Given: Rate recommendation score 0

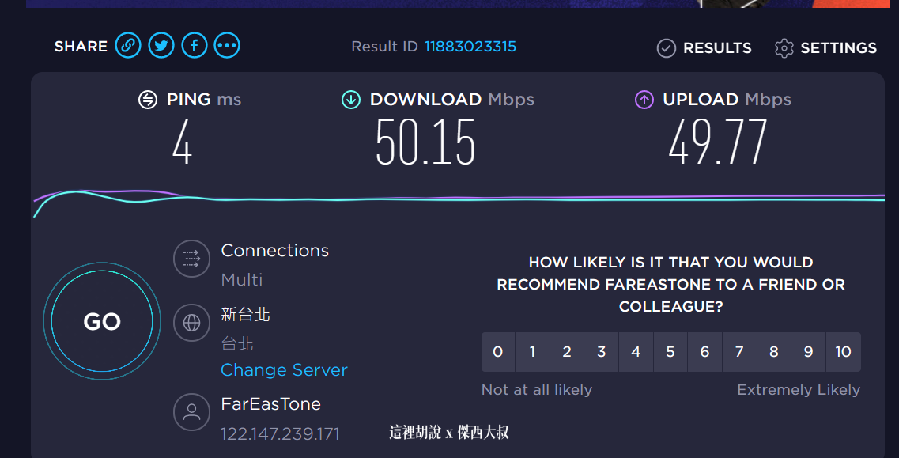Looking at the screenshot, I should tap(497, 352).
